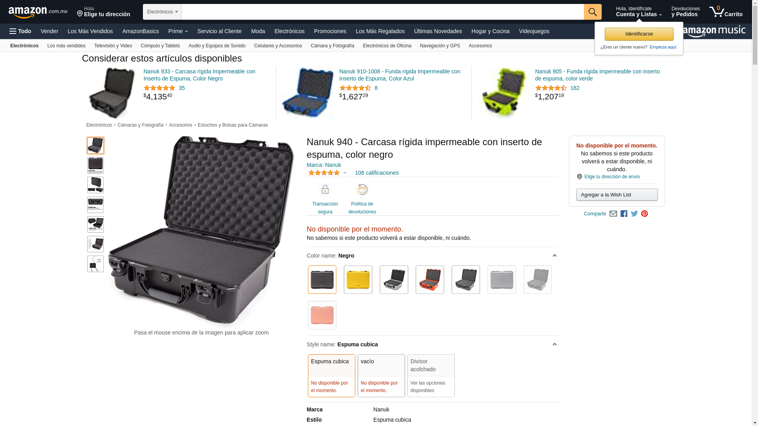Viewport: 758px width, 426px height.
Task: Select the Divisor acolchado style option
Action: 431,376
